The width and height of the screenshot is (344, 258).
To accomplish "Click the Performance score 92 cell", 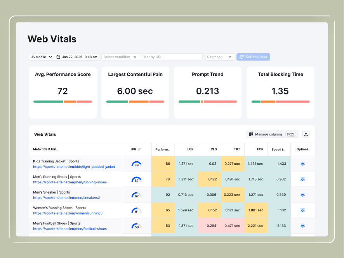I will click(x=163, y=195).
